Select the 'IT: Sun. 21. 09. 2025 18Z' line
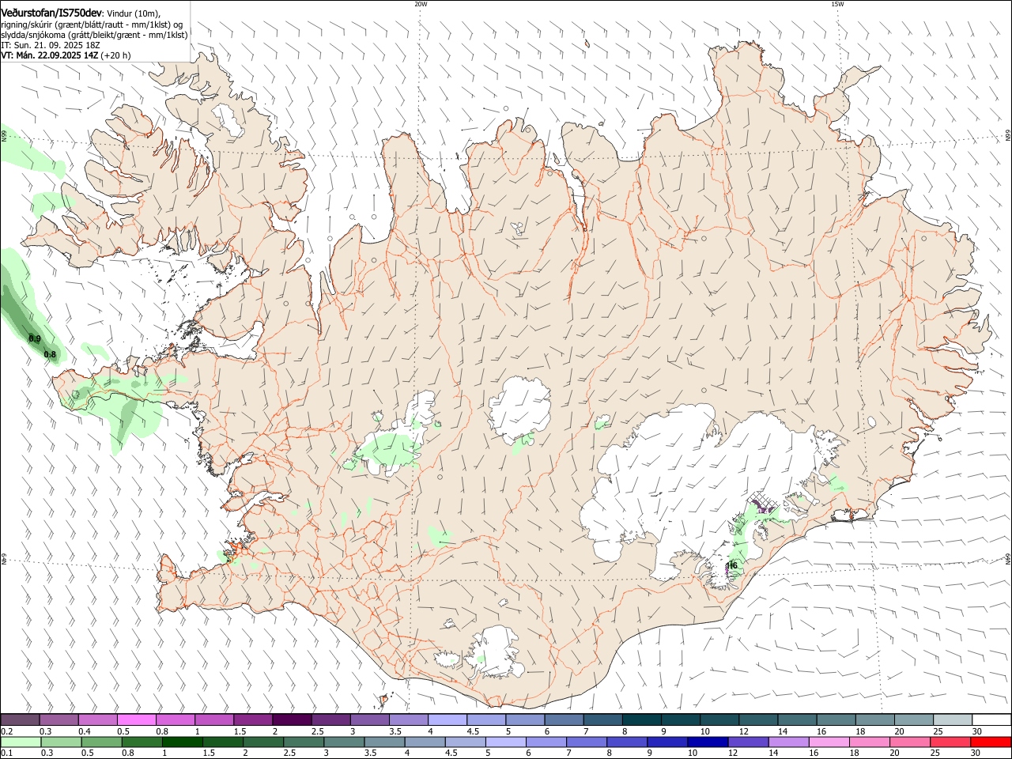The image size is (1012, 759). point(50,45)
